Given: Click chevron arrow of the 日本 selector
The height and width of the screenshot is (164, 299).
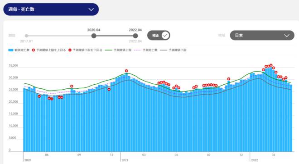Looking at the screenshot, I should pos(287,36).
